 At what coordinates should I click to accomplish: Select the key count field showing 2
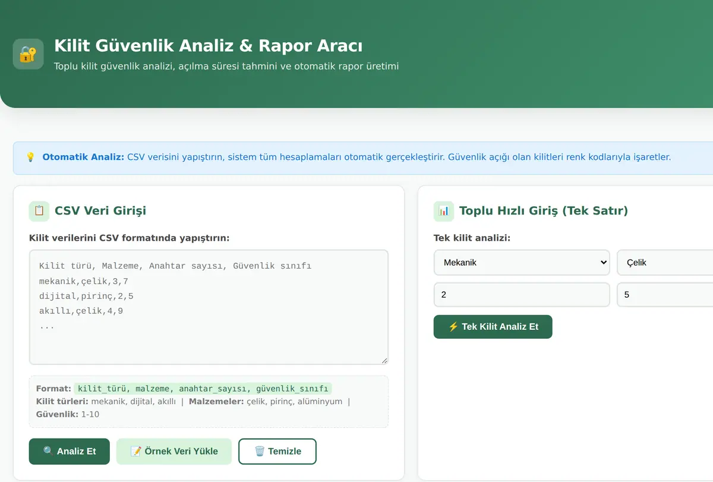click(x=522, y=295)
